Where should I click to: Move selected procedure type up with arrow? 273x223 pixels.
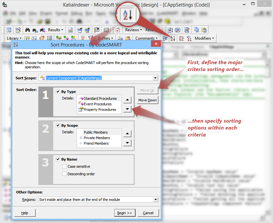pyautogui.click(x=128, y=100)
